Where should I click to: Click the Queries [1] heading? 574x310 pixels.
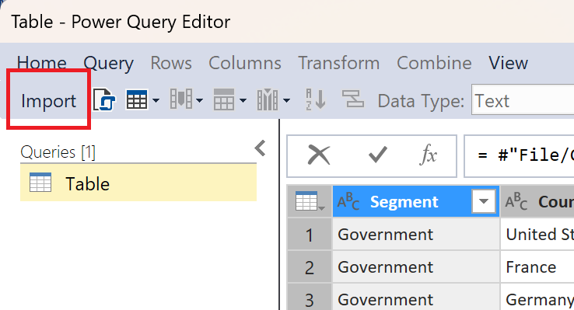(x=58, y=152)
